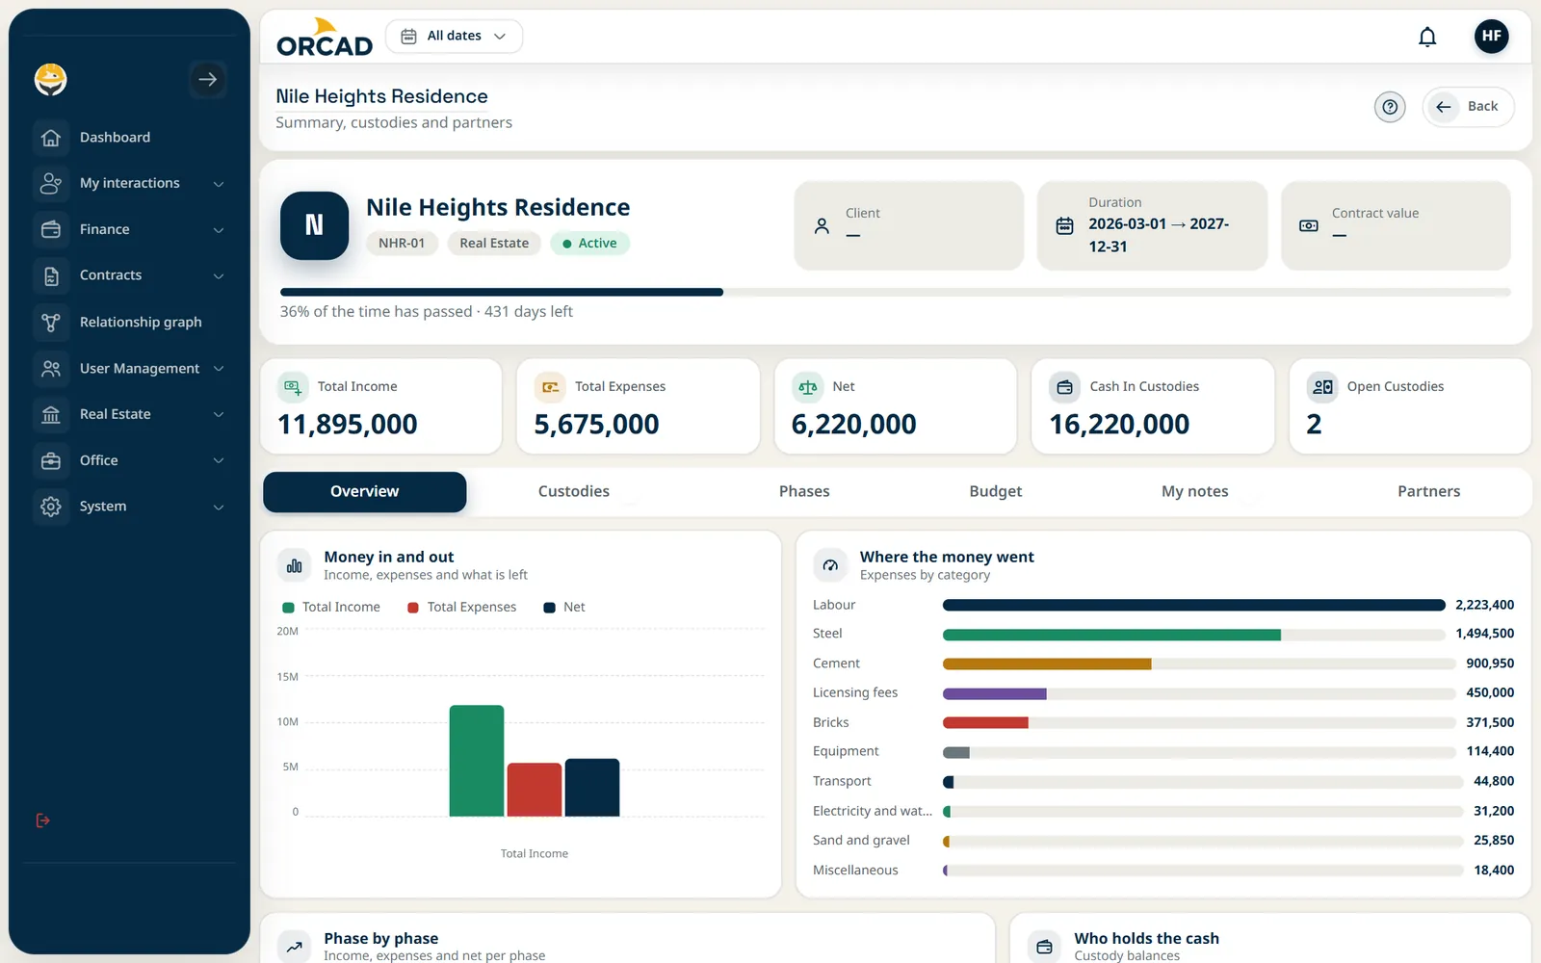Toggle Total Expenses series in chart legend
The image size is (1541, 963).
461,608
